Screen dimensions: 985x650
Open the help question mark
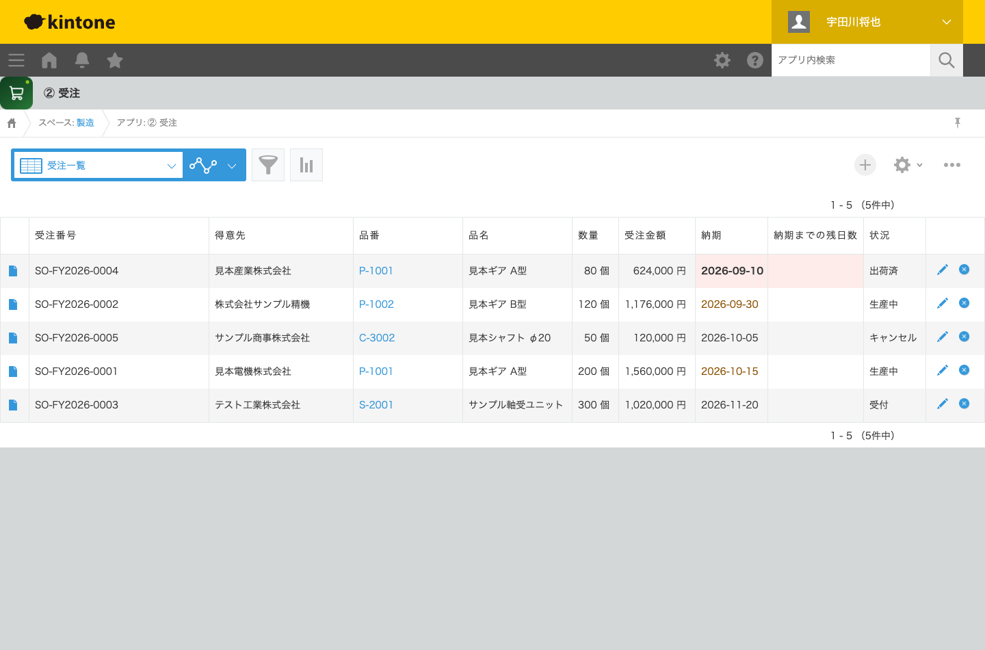(x=755, y=60)
